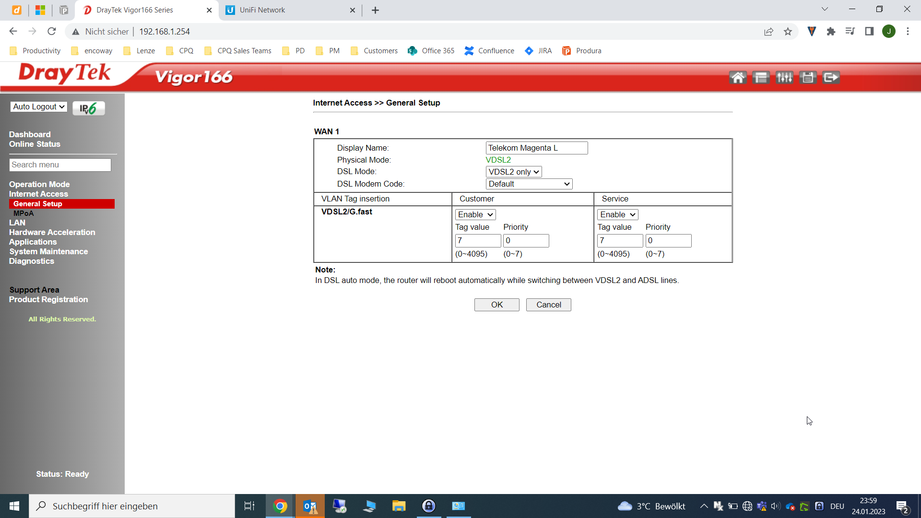Open the LAN menu in sidebar
Viewport: 921px width, 518px height.
(17, 223)
